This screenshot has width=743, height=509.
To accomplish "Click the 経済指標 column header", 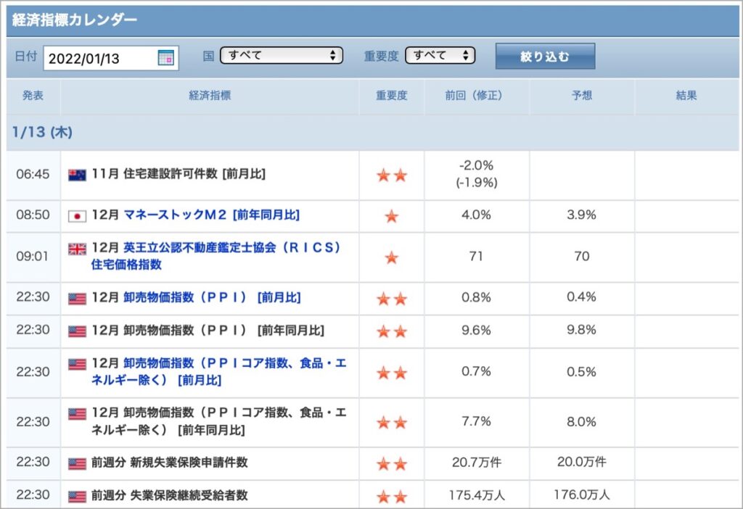I will click(x=210, y=96).
